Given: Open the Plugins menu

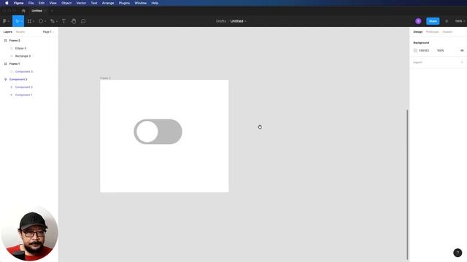Looking at the screenshot, I should click(x=124, y=3).
